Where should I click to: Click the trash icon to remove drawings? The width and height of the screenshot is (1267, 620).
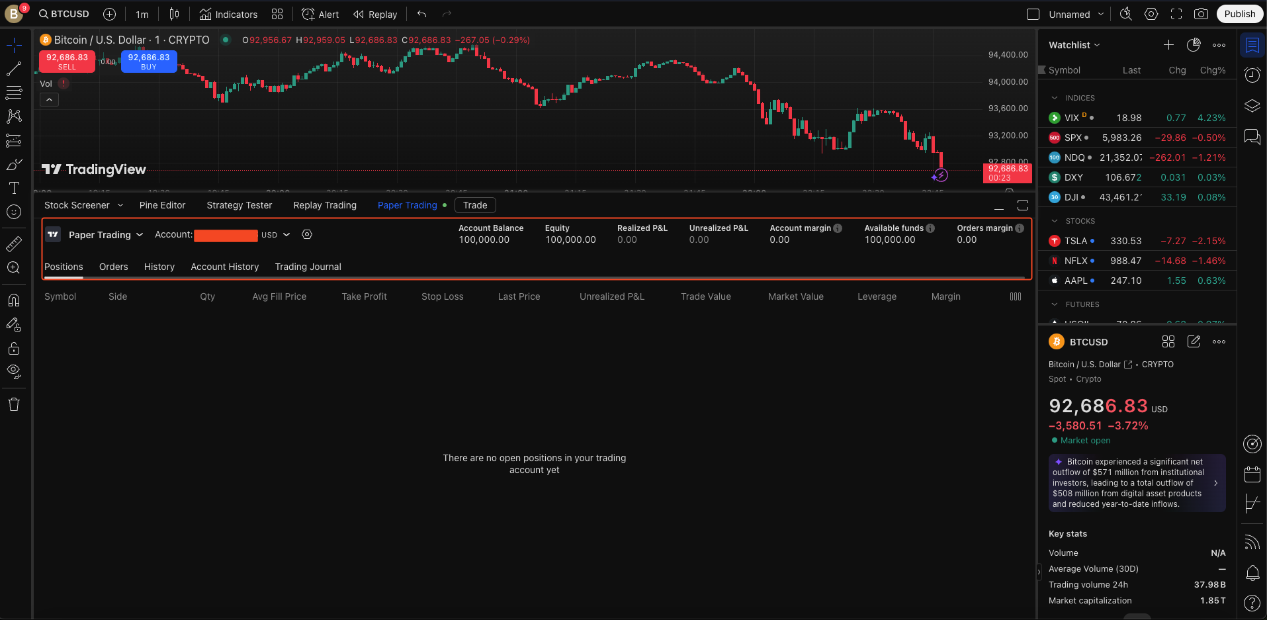pos(14,404)
